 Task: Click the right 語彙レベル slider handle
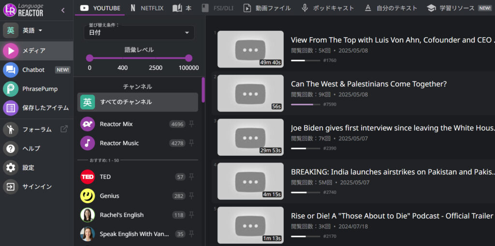[x=189, y=58]
